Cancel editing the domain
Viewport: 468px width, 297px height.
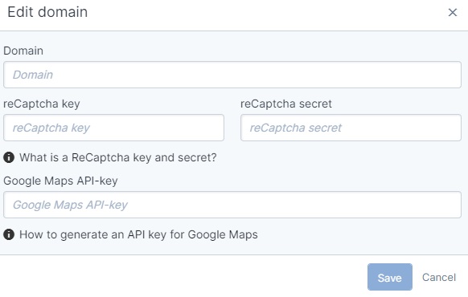click(x=439, y=278)
